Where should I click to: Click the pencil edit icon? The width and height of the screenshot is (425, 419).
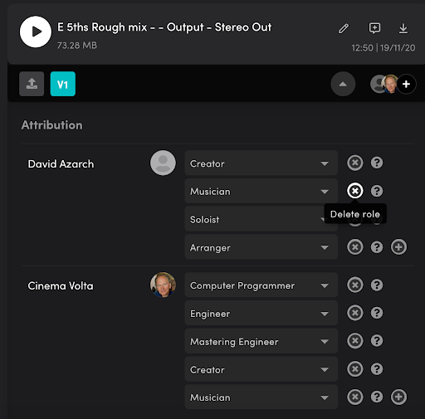(344, 28)
